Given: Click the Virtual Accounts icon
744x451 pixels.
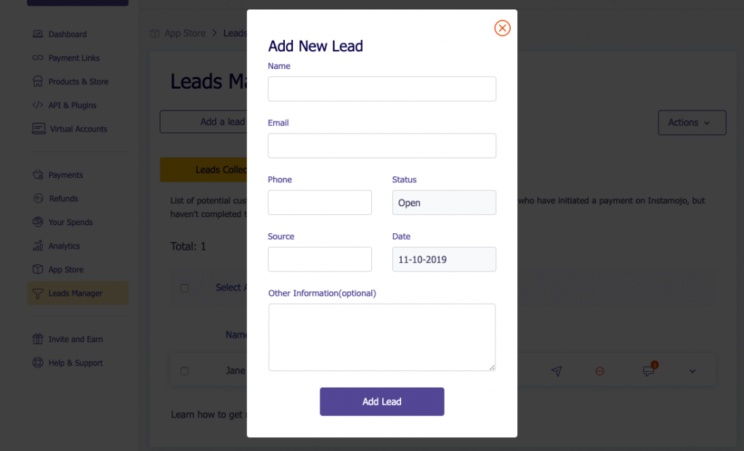Looking at the screenshot, I should [39, 129].
